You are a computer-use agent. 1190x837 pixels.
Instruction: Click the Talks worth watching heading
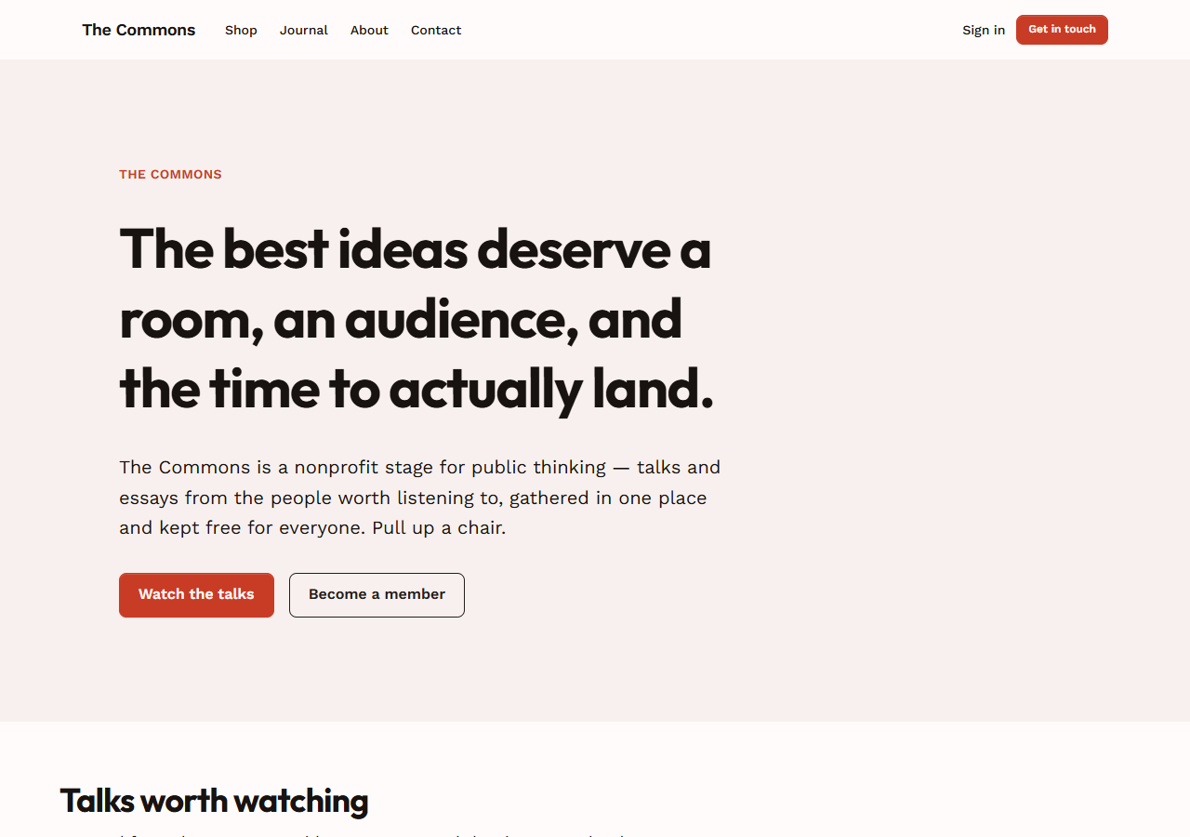click(214, 801)
